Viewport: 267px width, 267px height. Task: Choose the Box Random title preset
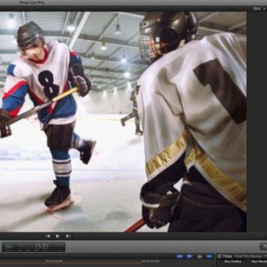tap(259, 262)
